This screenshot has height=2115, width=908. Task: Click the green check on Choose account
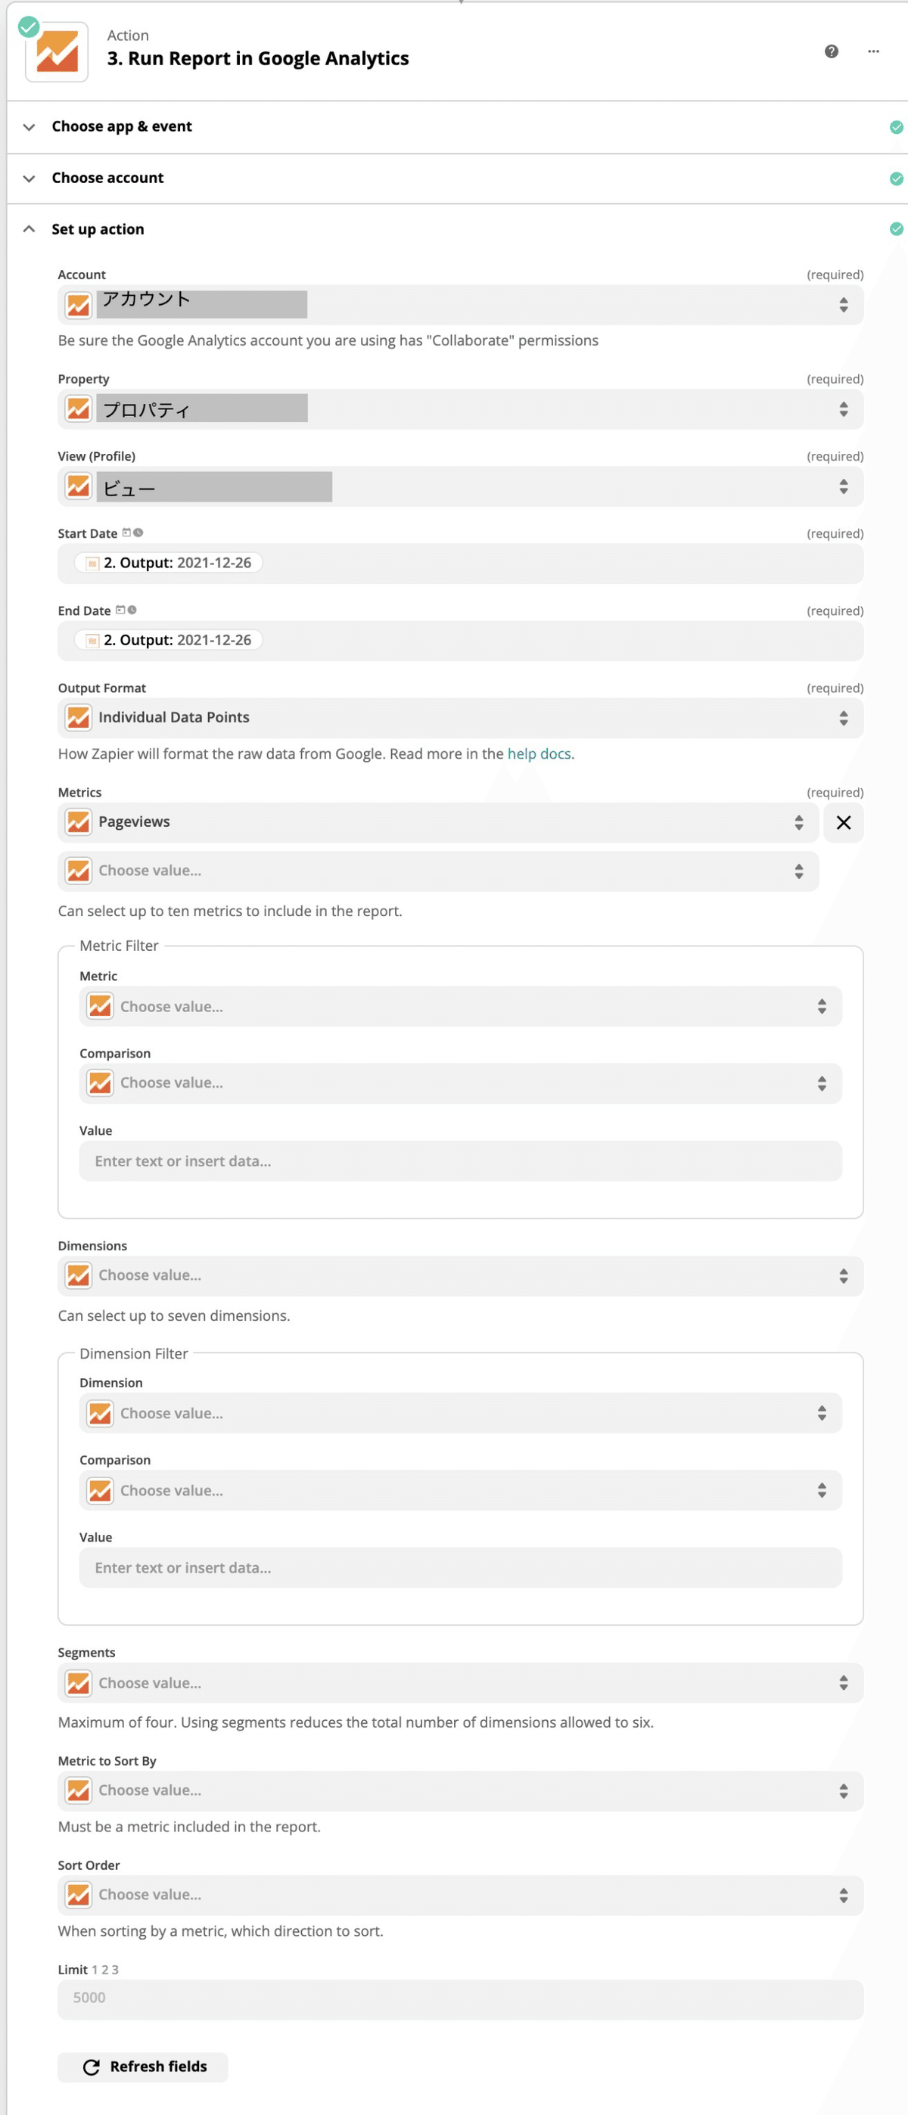tap(896, 179)
